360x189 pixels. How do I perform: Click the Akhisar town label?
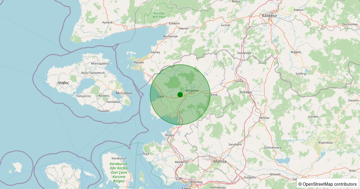click(x=264, y=118)
